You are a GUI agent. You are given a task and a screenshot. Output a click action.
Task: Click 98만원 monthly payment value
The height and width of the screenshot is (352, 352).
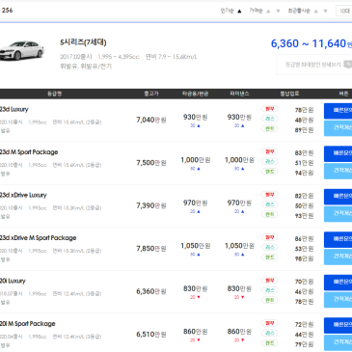tap(304, 258)
